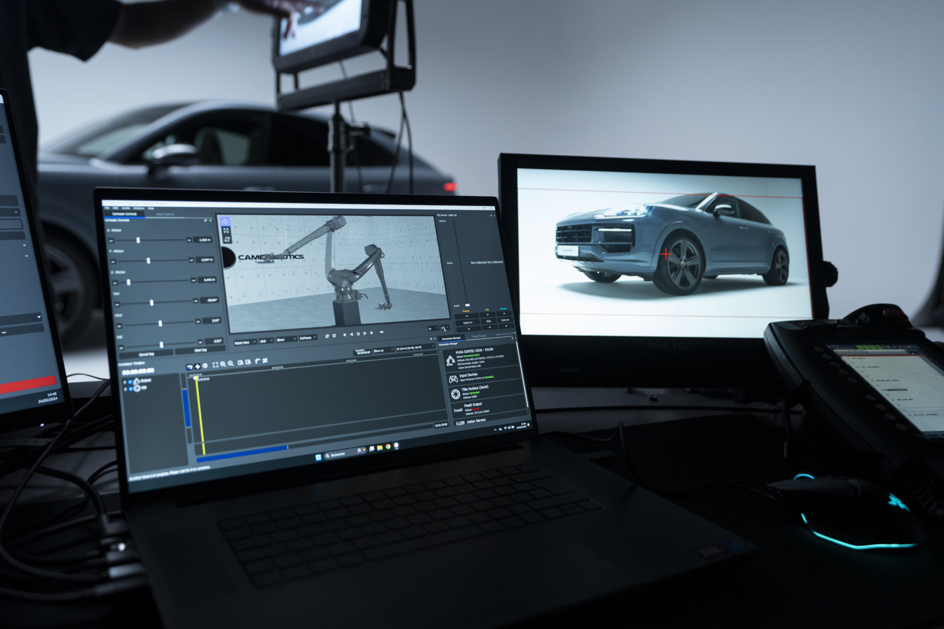Click the FreeD output icon
This screenshot has height=629, width=944.
click(458, 410)
